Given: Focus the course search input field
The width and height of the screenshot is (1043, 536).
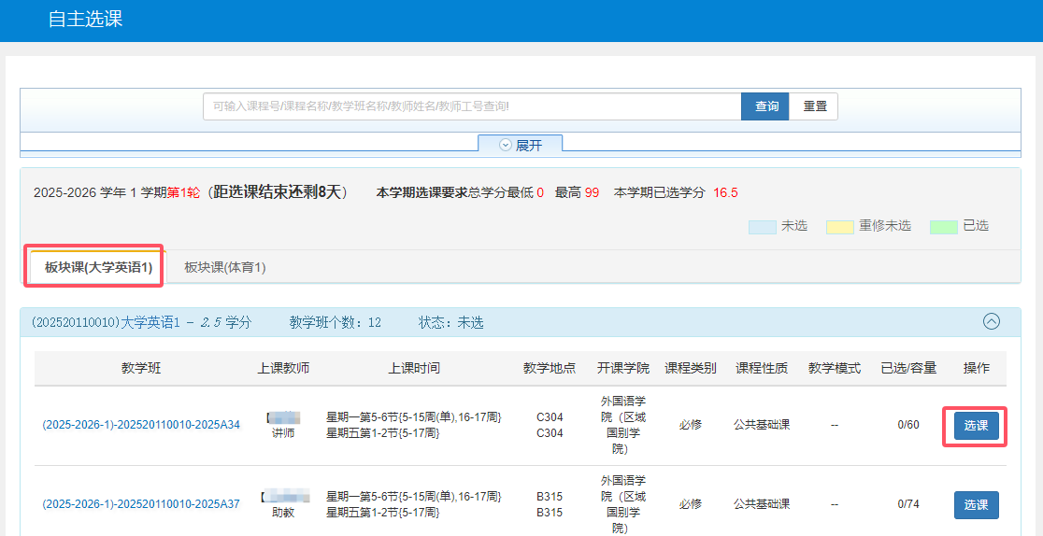Looking at the screenshot, I should (x=472, y=106).
